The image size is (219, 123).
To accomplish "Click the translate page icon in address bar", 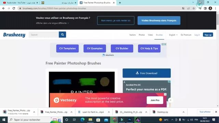I will 183,8.
